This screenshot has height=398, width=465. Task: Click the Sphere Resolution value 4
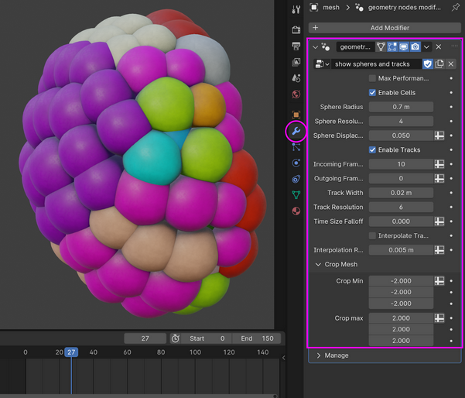(x=401, y=121)
